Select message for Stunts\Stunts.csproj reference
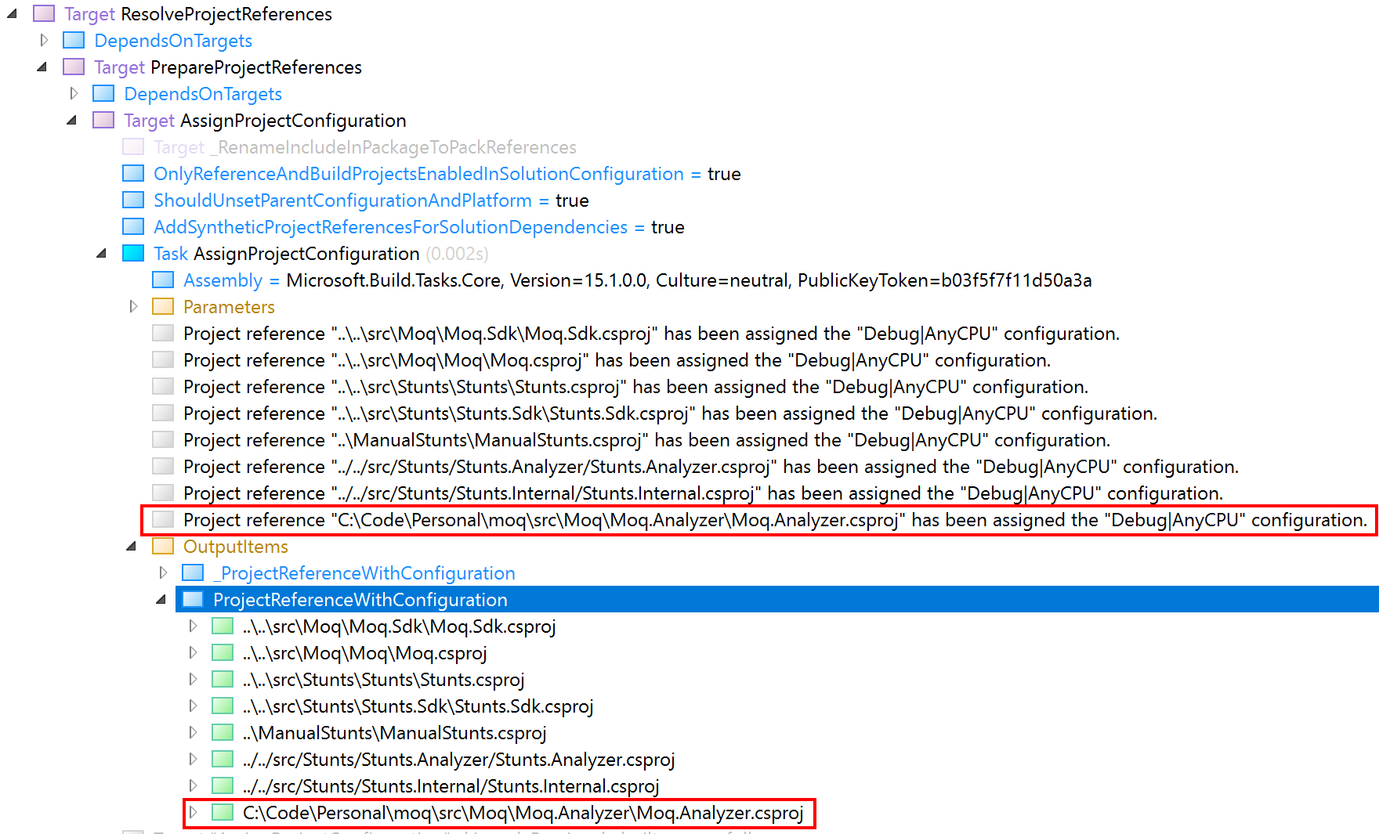The height and width of the screenshot is (834, 1379). [636, 387]
